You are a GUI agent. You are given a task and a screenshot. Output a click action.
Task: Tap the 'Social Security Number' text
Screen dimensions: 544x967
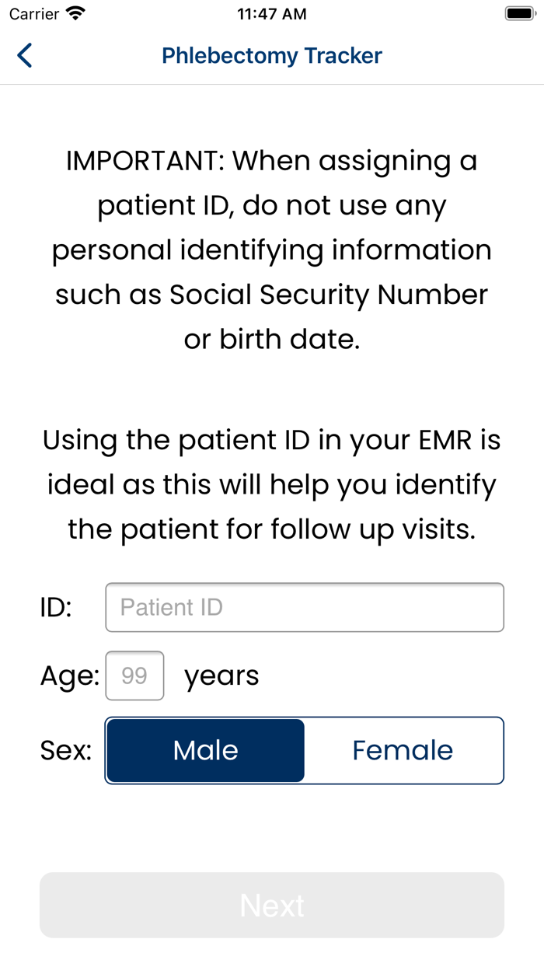coord(329,295)
